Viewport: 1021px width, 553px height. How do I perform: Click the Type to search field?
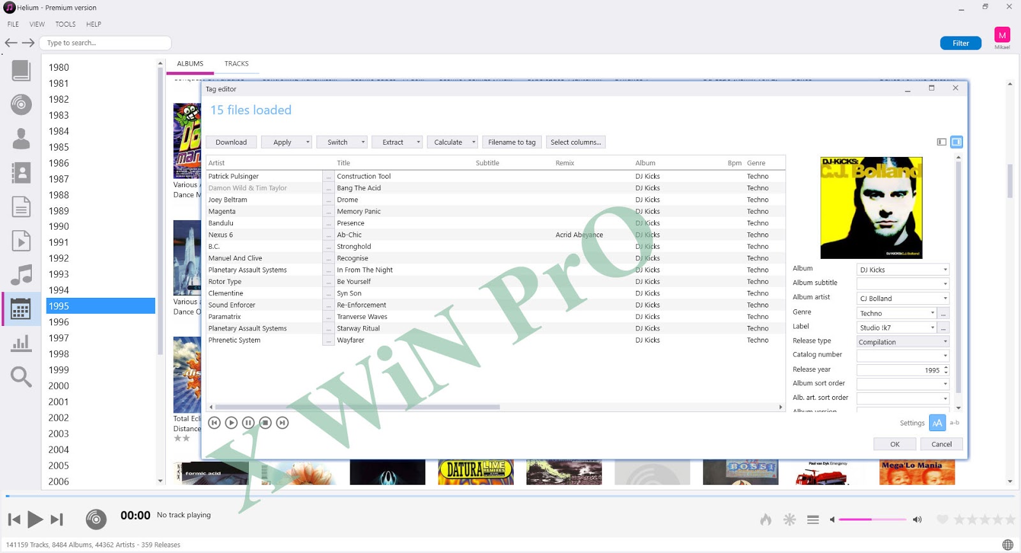pyautogui.click(x=105, y=43)
